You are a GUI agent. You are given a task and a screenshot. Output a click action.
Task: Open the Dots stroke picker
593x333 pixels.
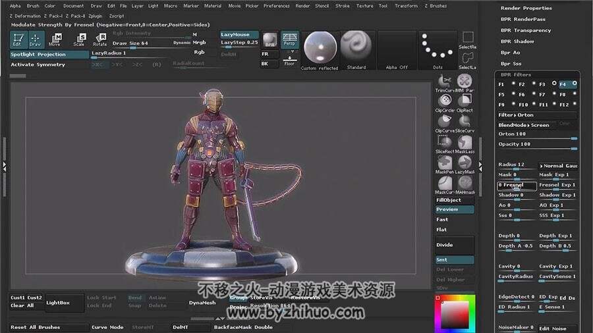pos(438,50)
